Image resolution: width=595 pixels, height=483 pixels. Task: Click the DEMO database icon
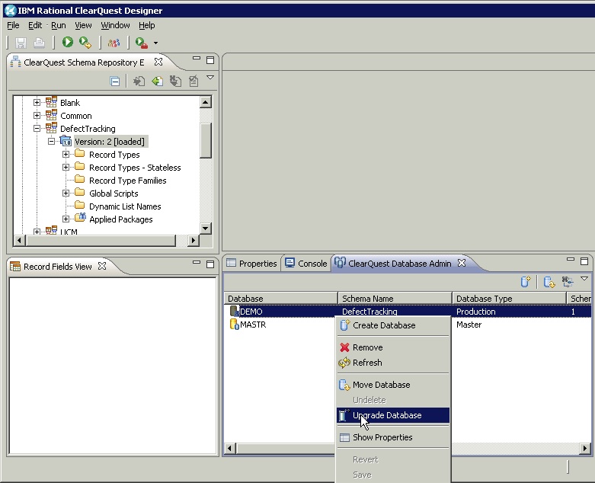tap(234, 311)
